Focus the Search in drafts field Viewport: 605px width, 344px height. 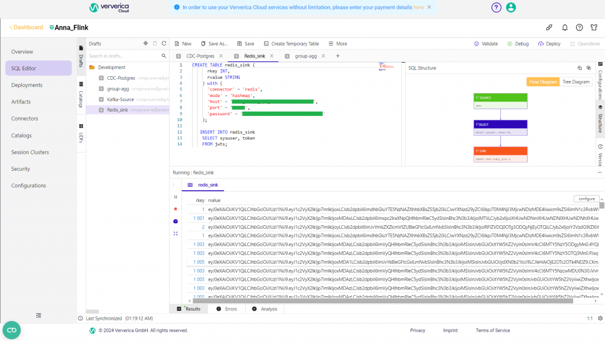(123, 56)
